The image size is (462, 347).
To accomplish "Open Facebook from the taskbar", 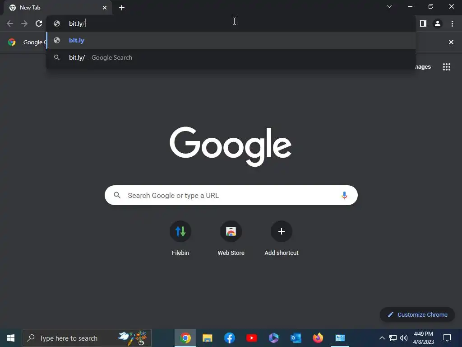I will pos(230,338).
